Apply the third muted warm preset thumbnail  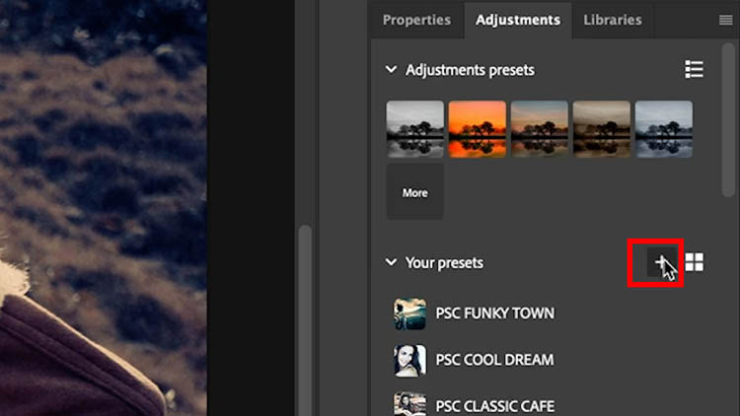(x=540, y=129)
